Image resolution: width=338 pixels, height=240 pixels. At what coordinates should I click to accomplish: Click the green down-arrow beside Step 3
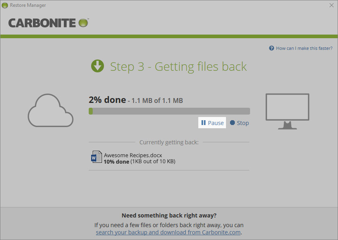pyautogui.click(x=98, y=66)
